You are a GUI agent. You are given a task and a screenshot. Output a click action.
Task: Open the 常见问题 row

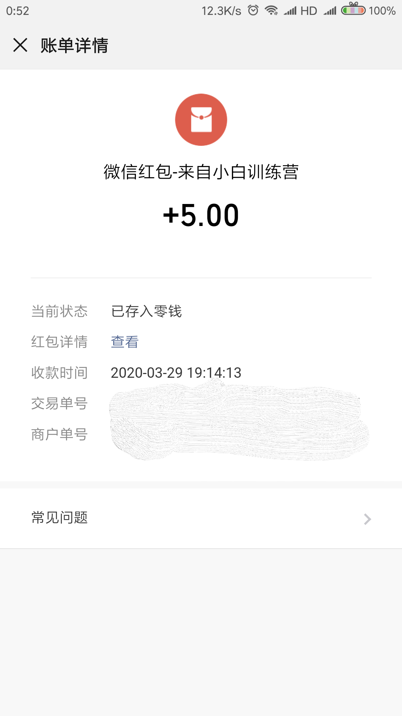pyautogui.click(x=201, y=518)
